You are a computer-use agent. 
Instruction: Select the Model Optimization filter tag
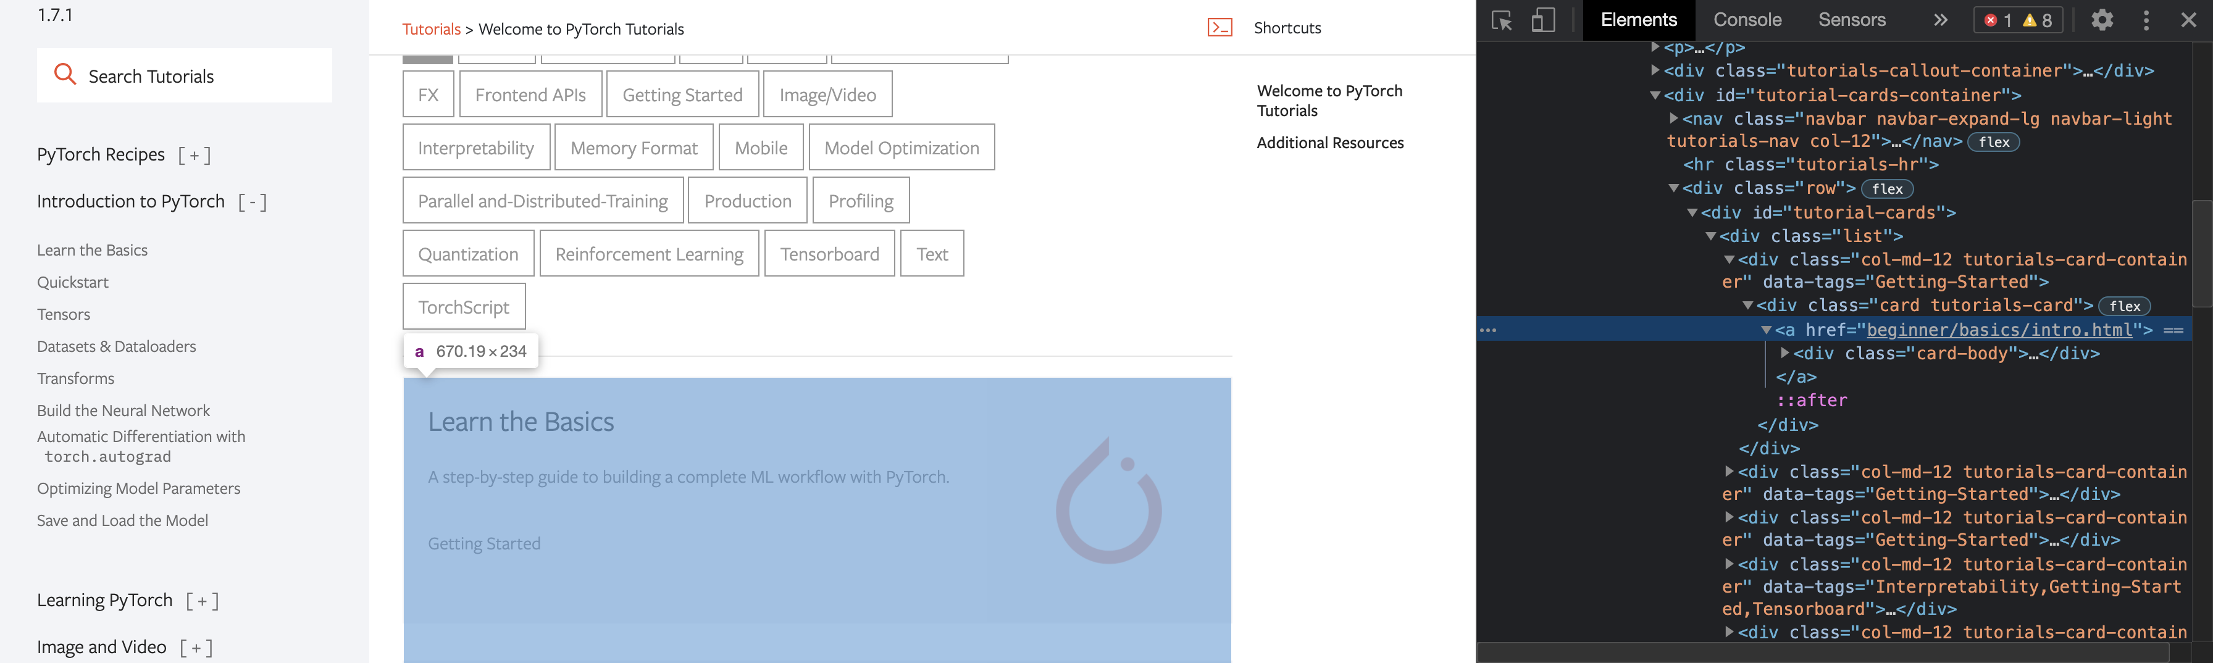point(902,148)
